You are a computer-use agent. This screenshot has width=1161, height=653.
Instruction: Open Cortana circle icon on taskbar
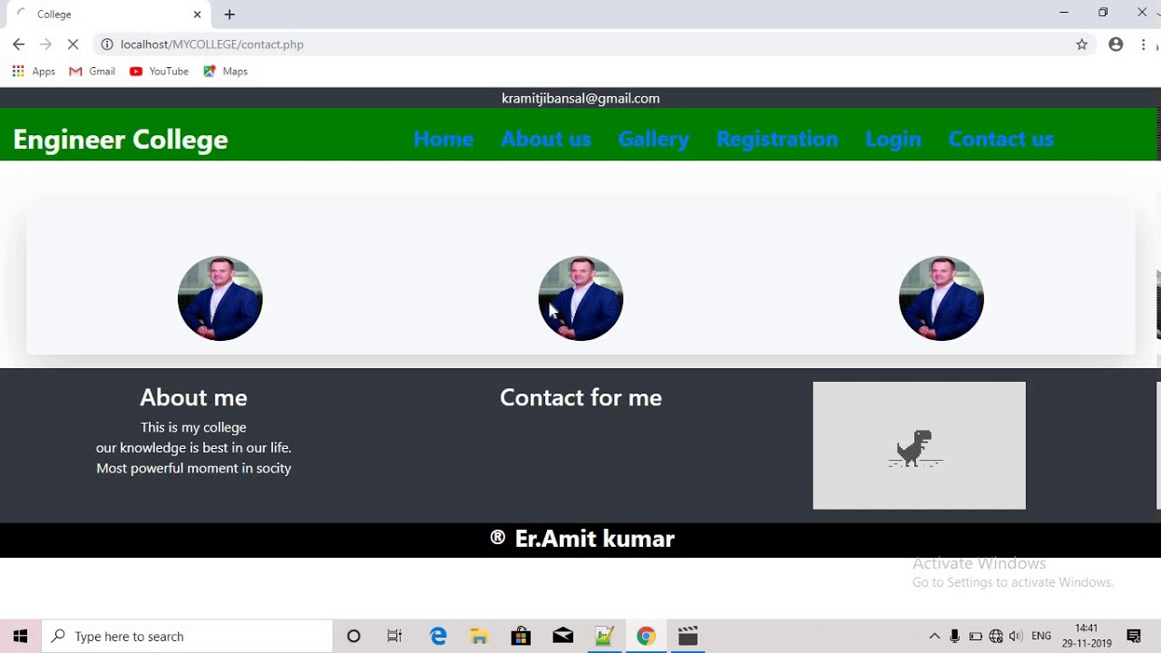[x=354, y=636]
